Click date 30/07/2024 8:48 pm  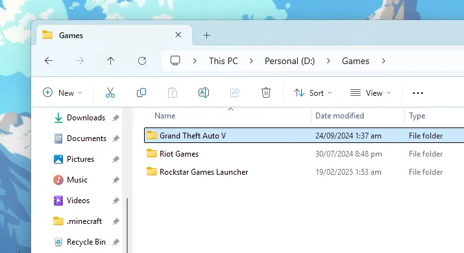348,154
